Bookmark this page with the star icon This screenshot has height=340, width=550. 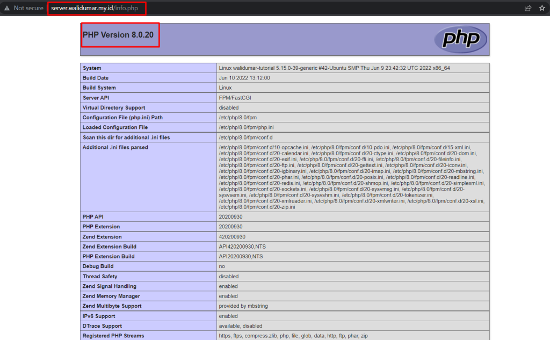[542, 8]
